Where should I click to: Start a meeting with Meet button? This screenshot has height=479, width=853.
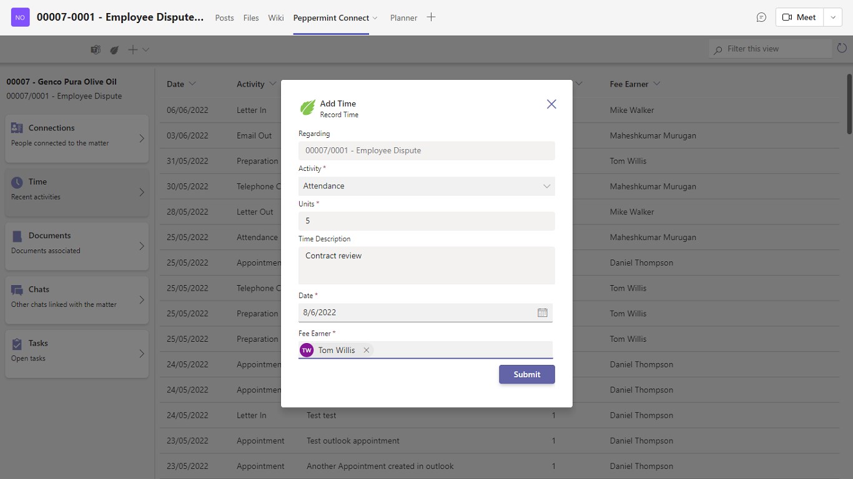point(799,17)
